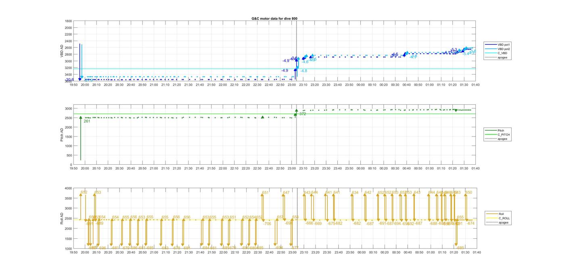Click the '651' label near 22:30 in Roll plot
This screenshot has width=565, height=279.
click(265, 192)
